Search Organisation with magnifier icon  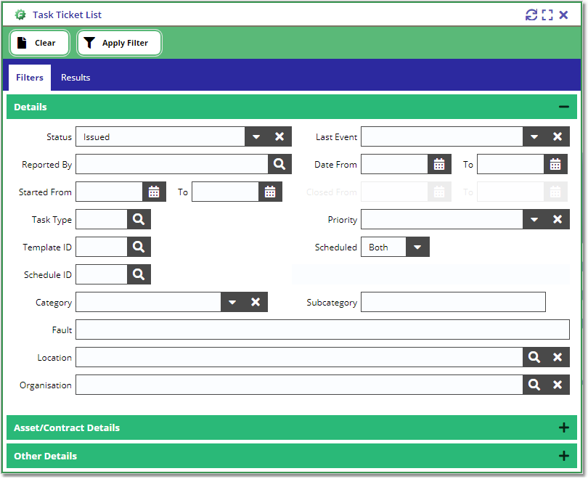534,385
